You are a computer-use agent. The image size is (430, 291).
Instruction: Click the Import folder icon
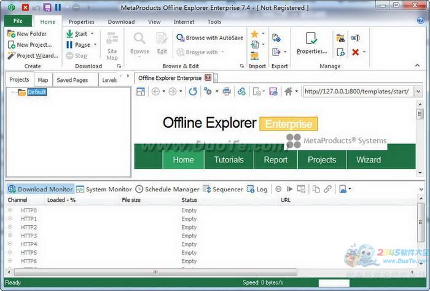[x=254, y=56]
